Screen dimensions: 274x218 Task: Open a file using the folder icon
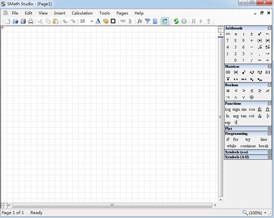[x=15, y=21]
